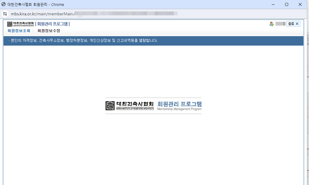Click the narrow scrollbar strip on the right edge
Image resolution: width=309 pixels, height=185 pixels.
307,103
